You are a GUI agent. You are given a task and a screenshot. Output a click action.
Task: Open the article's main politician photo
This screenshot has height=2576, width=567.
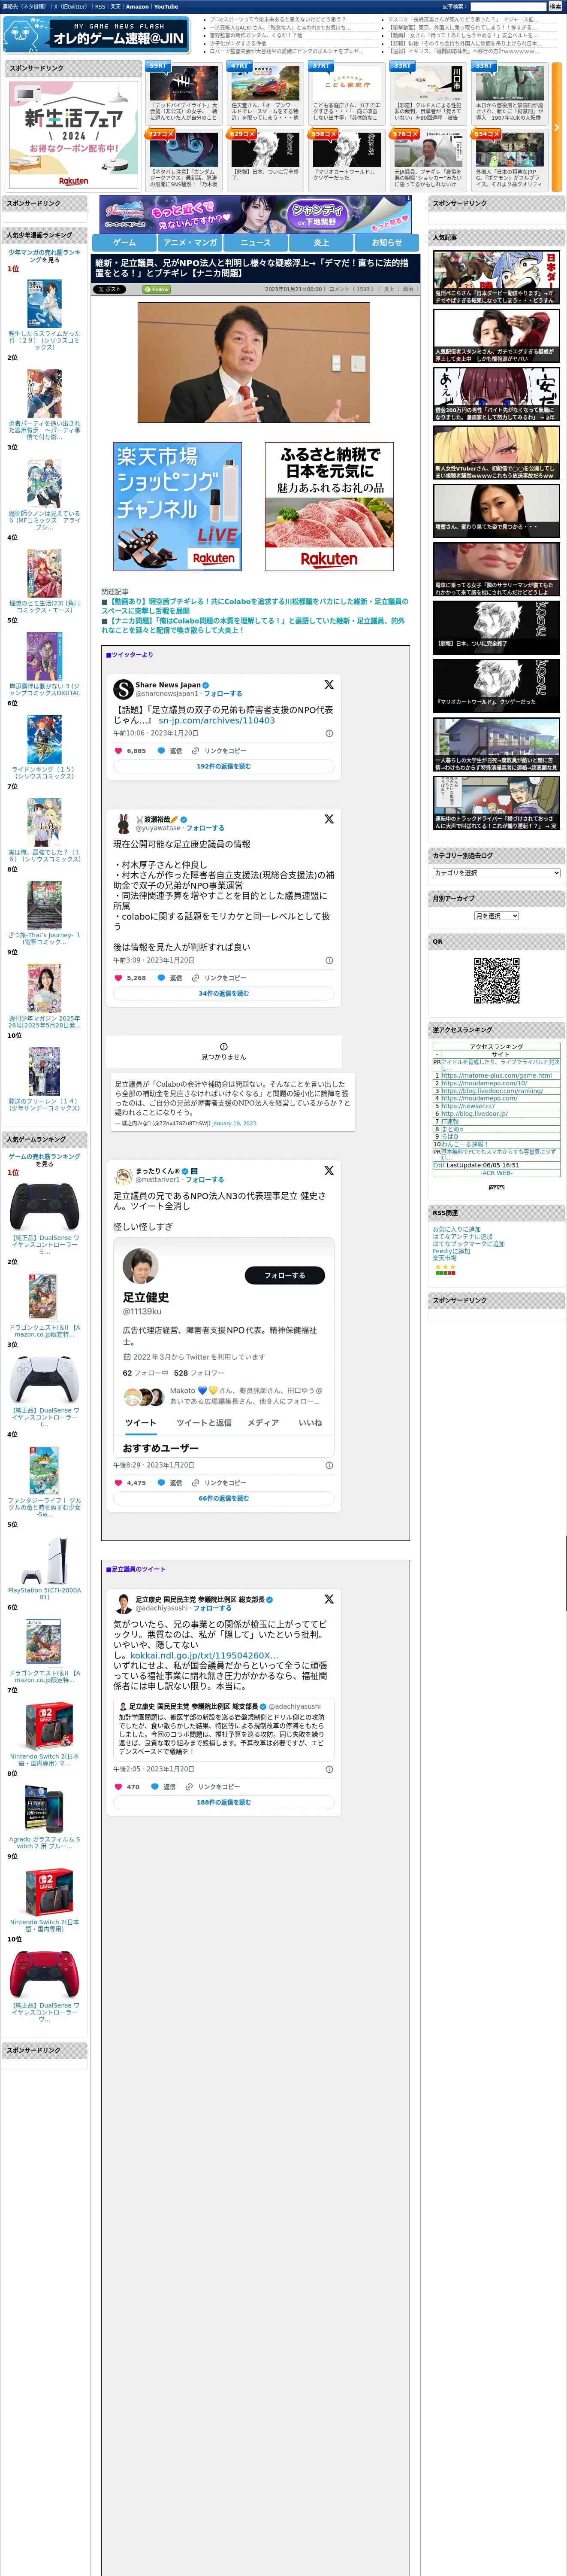point(253,362)
